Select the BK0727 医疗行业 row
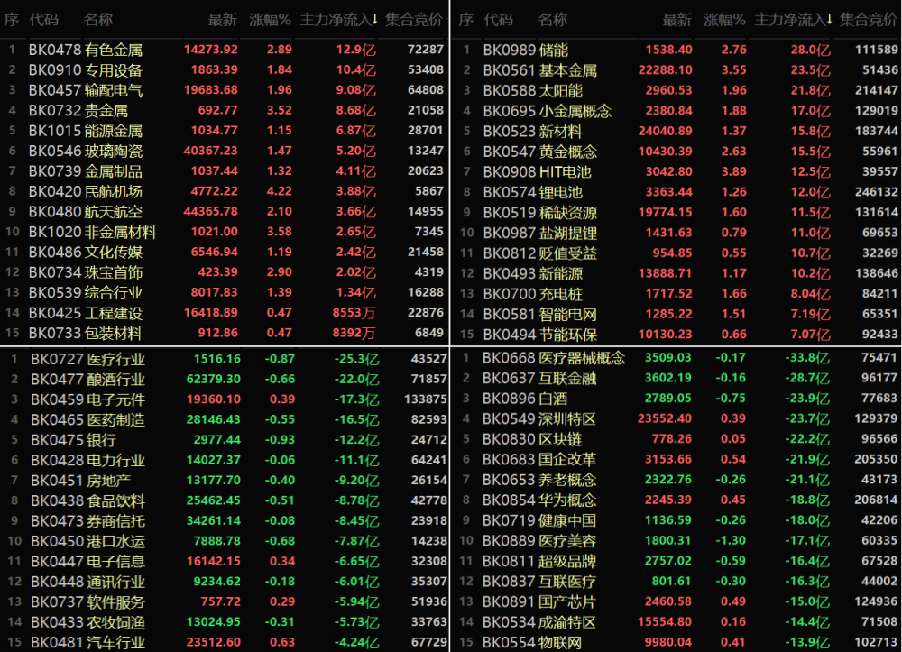This screenshot has width=902, height=652. [225, 359]
